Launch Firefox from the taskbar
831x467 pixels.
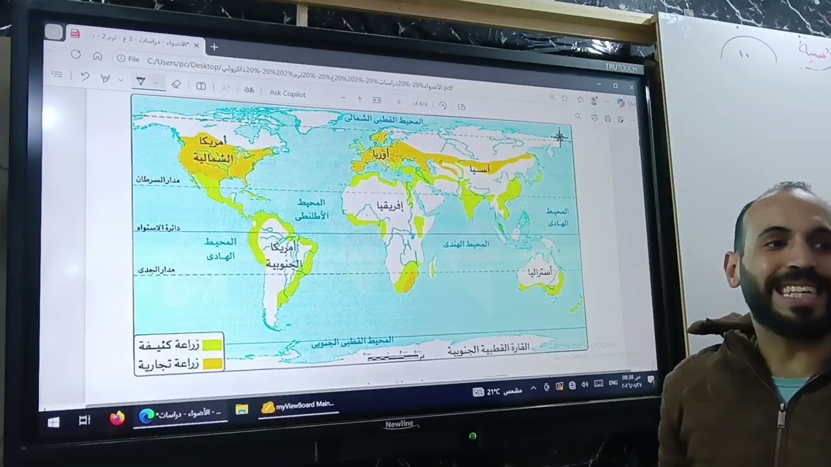coord(117,418)
